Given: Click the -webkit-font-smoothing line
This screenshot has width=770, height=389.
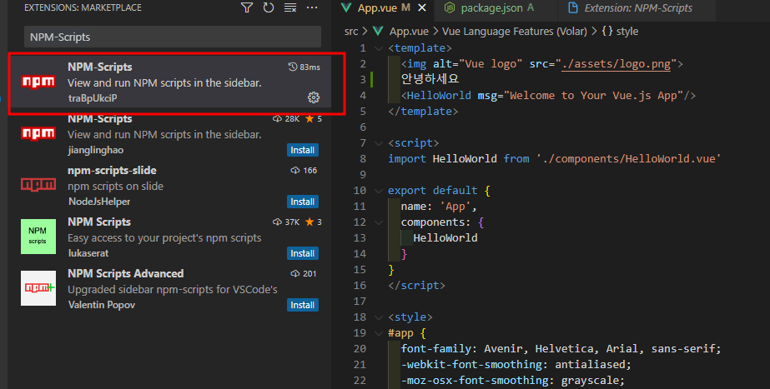Looking at the screenshot, I should point(516,365).
